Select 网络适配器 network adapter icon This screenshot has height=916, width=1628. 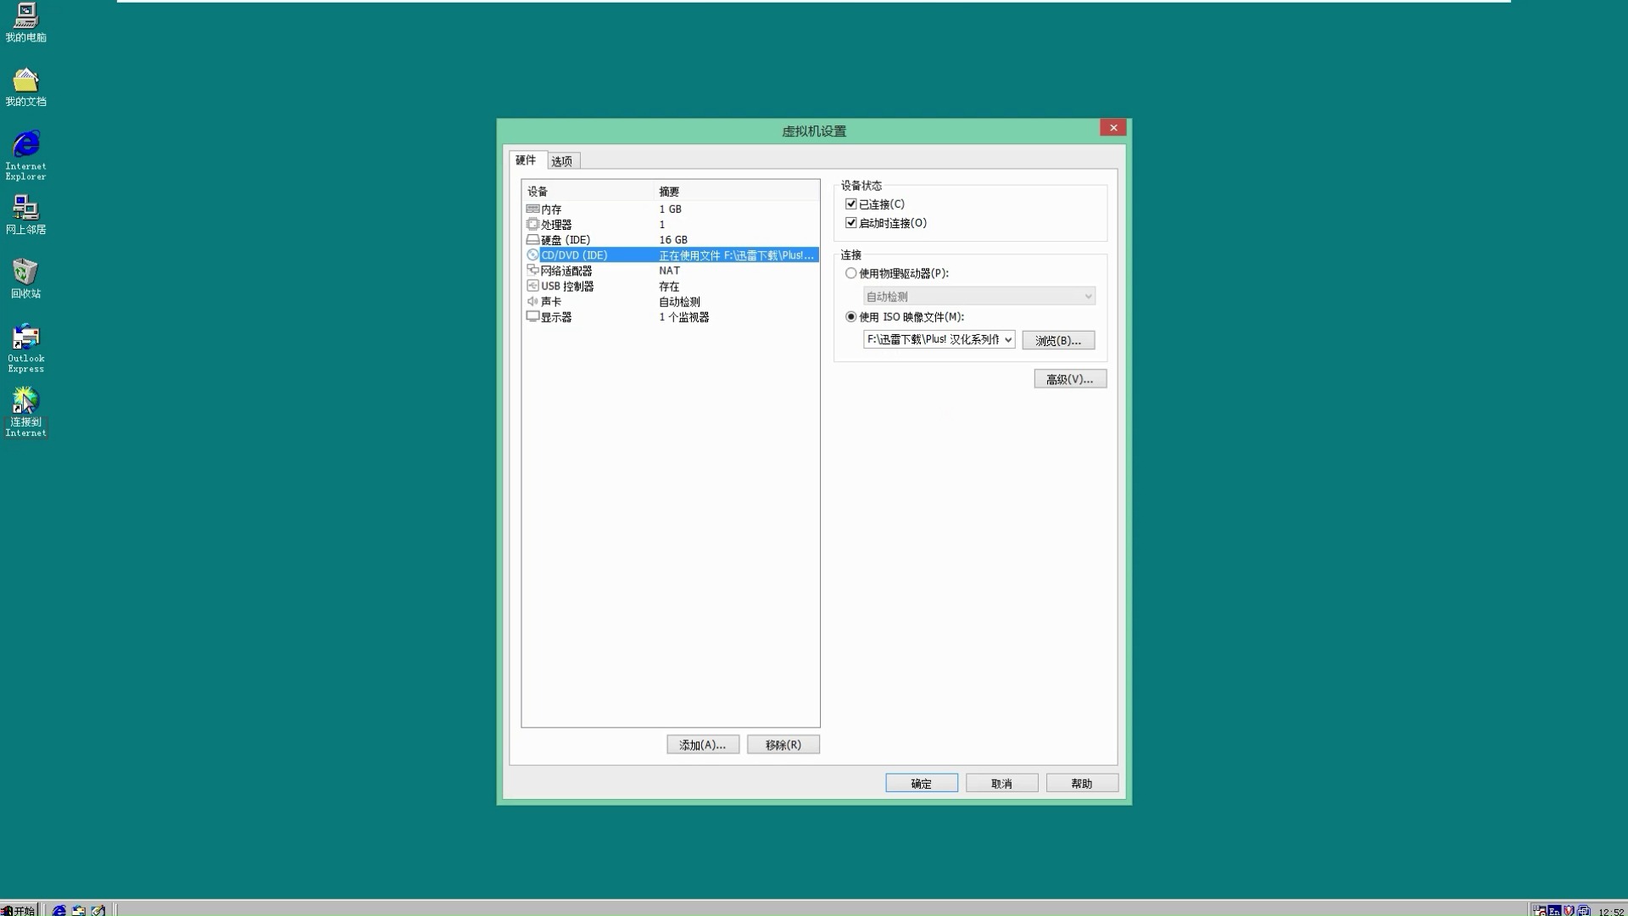point(532,271)
